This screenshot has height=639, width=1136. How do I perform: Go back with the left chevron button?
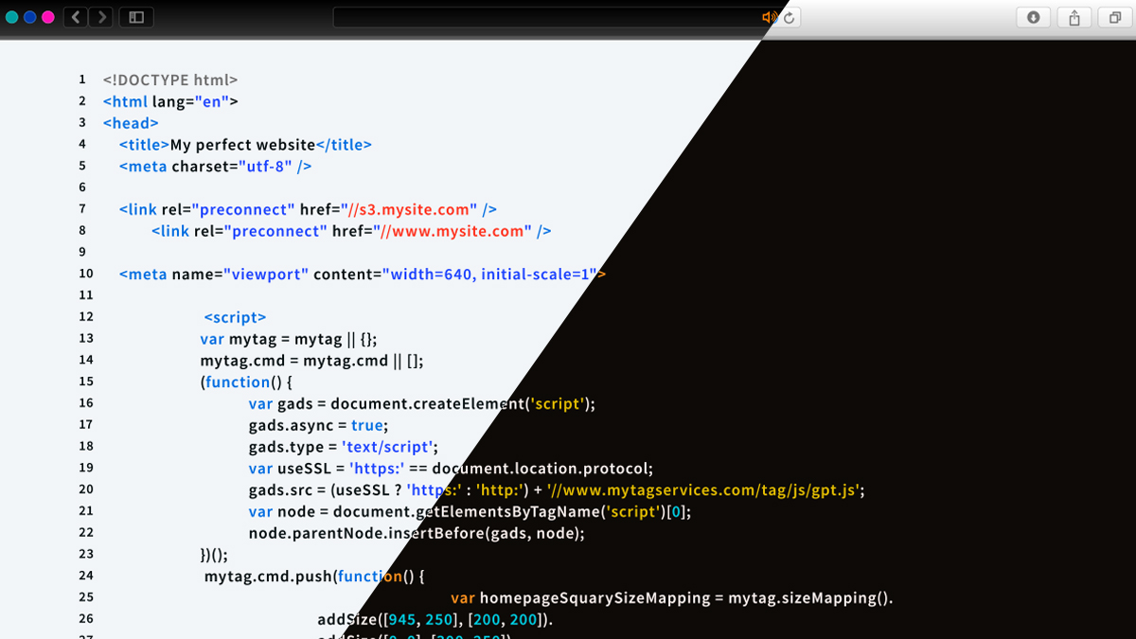point(76,17)
